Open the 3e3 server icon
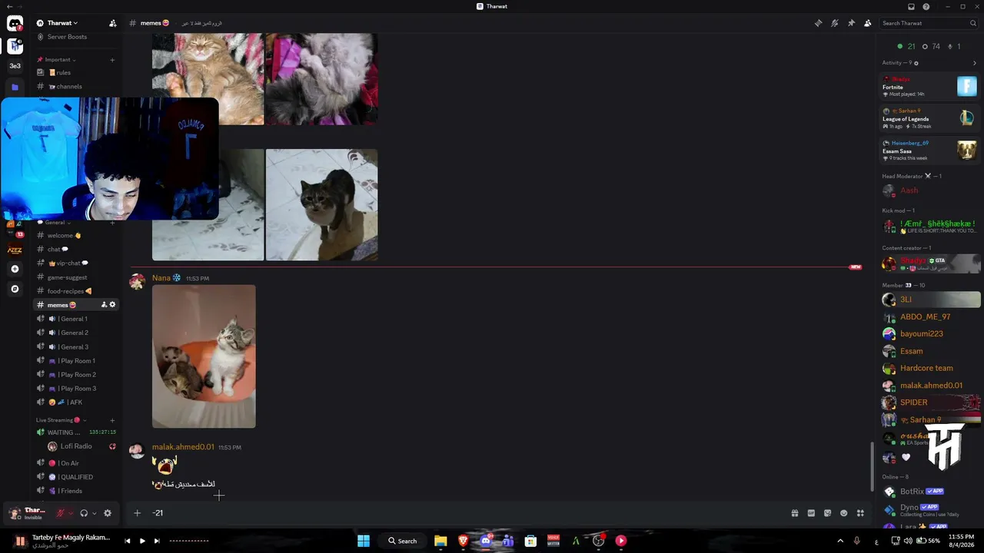This screenshot has height=553, width=984. [x=15, y=66]
